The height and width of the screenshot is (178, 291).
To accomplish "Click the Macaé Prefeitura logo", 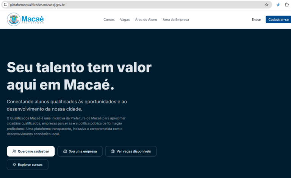I will [x=25, y=19].
